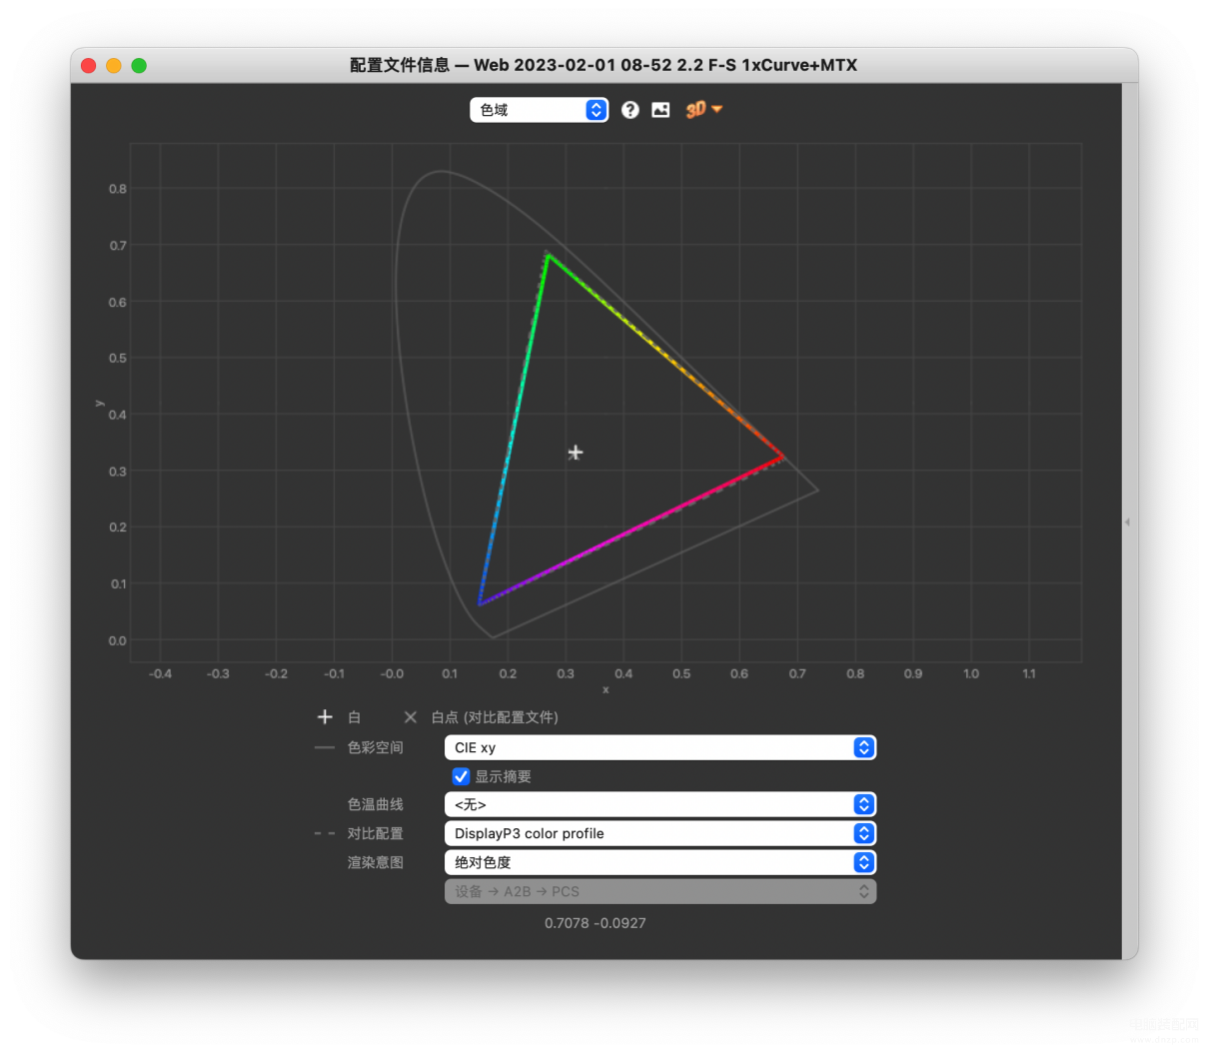Image resolution: width=1209 pixels, height=1053 pixels.
Task: Click the 色温曲线 label
Action: coord(376,804)
